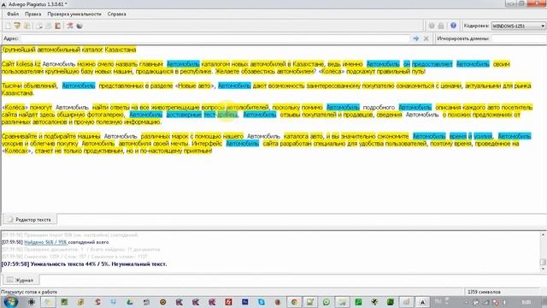Click the Open file folder toolbar icon
Screen dimensions: 547x308
[17, 26]
